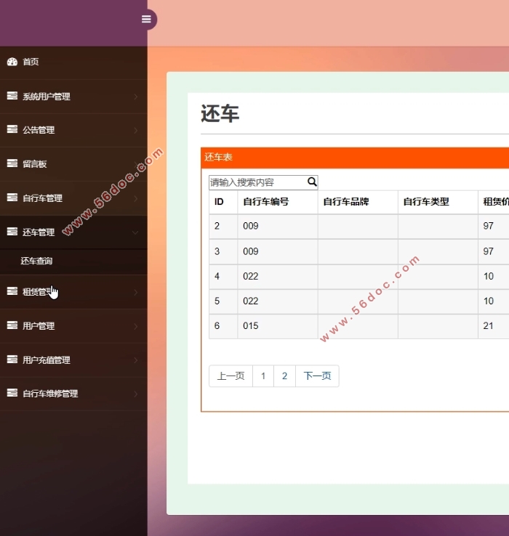Expand the 自行车管理 chevron
The width and height of the screenshot is (509, 536).
click(136, 198)
